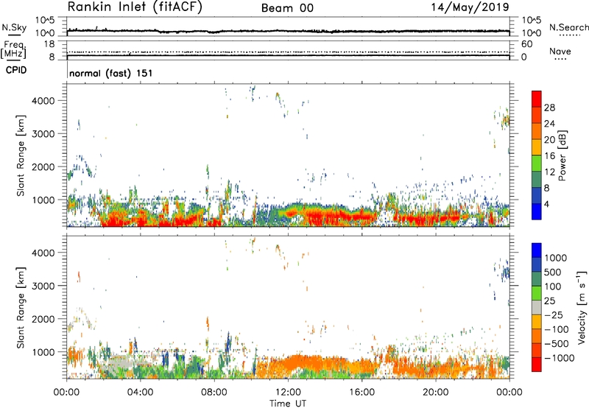The image size is (589, 408).
Task: Click the 'N.Sky' legend label
Action: pyautogui.click(x=14, y=27)
